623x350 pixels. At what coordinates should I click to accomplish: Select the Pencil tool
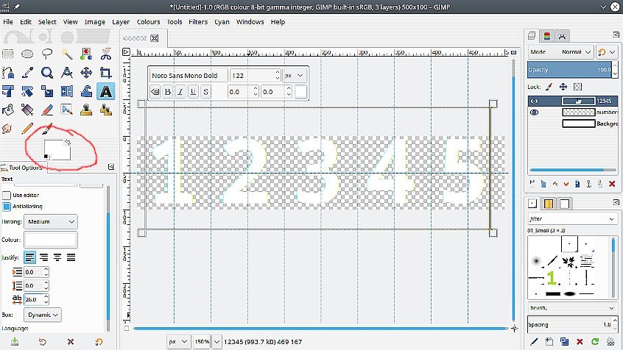tap(27, 129)
